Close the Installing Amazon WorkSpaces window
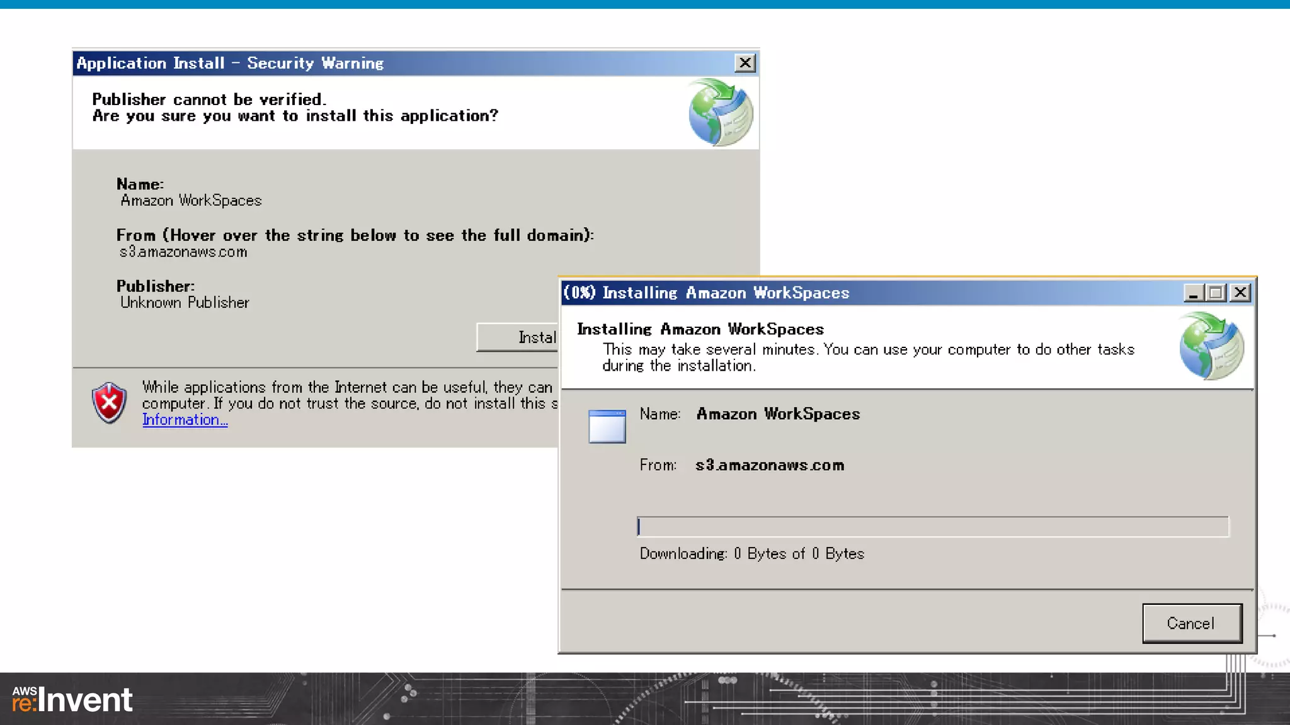1290x725 pixels. click(1240, 293)
